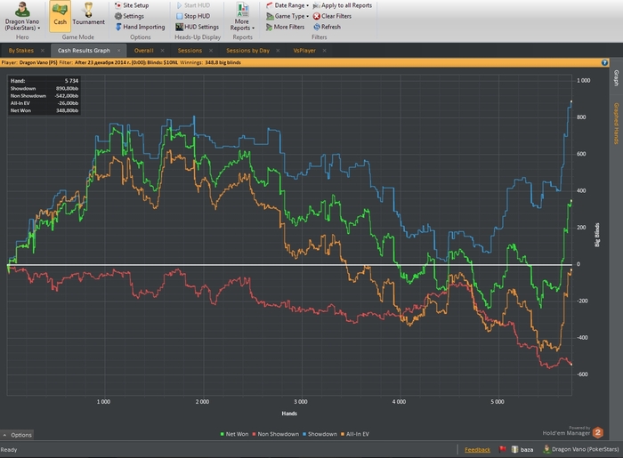Click the Hold'em Manager 2 logo

tap(597, 432)
